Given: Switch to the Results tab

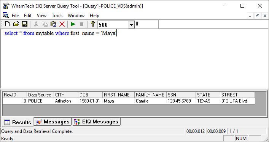Looking at the screenshot, I should click(x=18, y=122).
